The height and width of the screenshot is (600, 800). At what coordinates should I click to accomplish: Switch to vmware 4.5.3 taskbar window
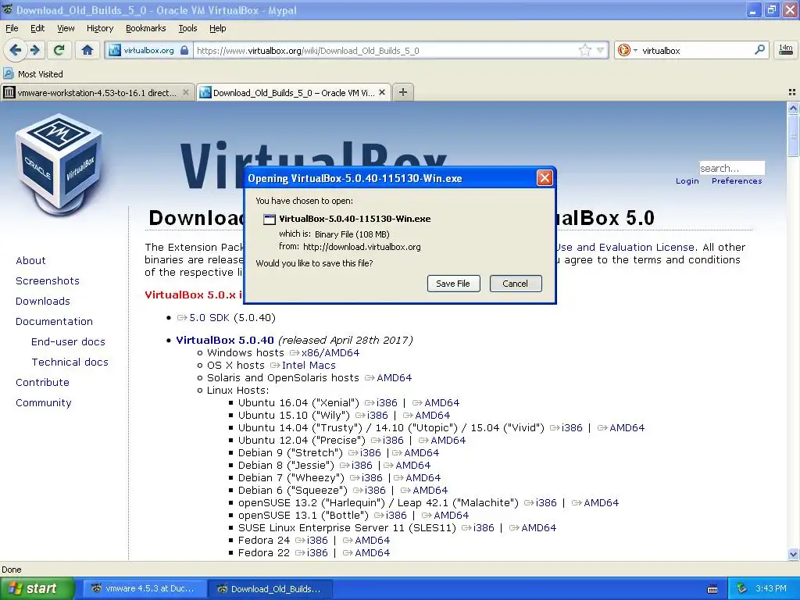tap(145, 589)
